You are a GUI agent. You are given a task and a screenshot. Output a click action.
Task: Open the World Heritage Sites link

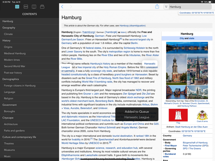[x=73, y=143]
